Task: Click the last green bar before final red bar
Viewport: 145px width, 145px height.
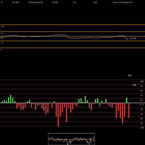Action: click(x=127, y=100)
